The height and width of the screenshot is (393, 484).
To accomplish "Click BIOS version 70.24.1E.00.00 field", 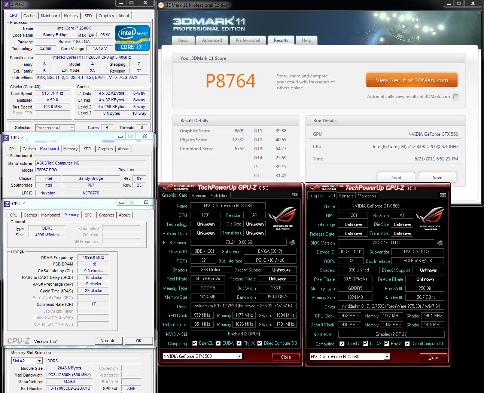I will click(386, 243).
